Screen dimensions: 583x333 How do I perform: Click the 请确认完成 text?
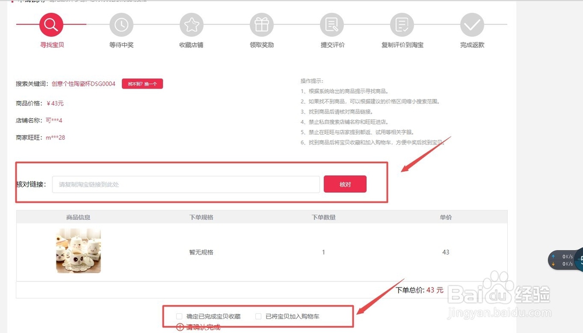(x=203, y=327)
